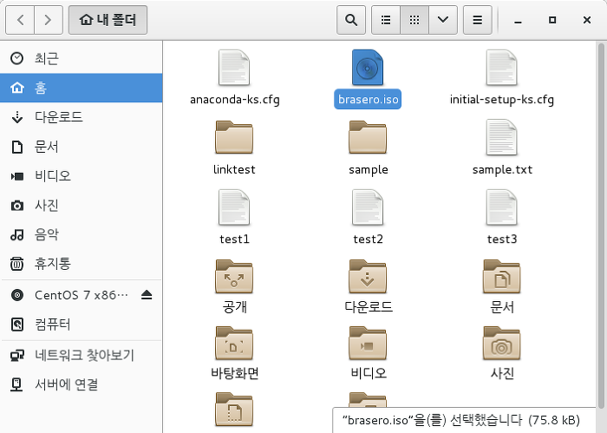Screen dimensions: 607x433
Task: Select the test2 file icon
Action: coord(368,207)
